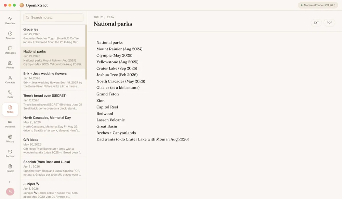The width and height of the screenshot is (342, 199).
Task: Click the National parks note heading
Action: [x=113, y=24]
